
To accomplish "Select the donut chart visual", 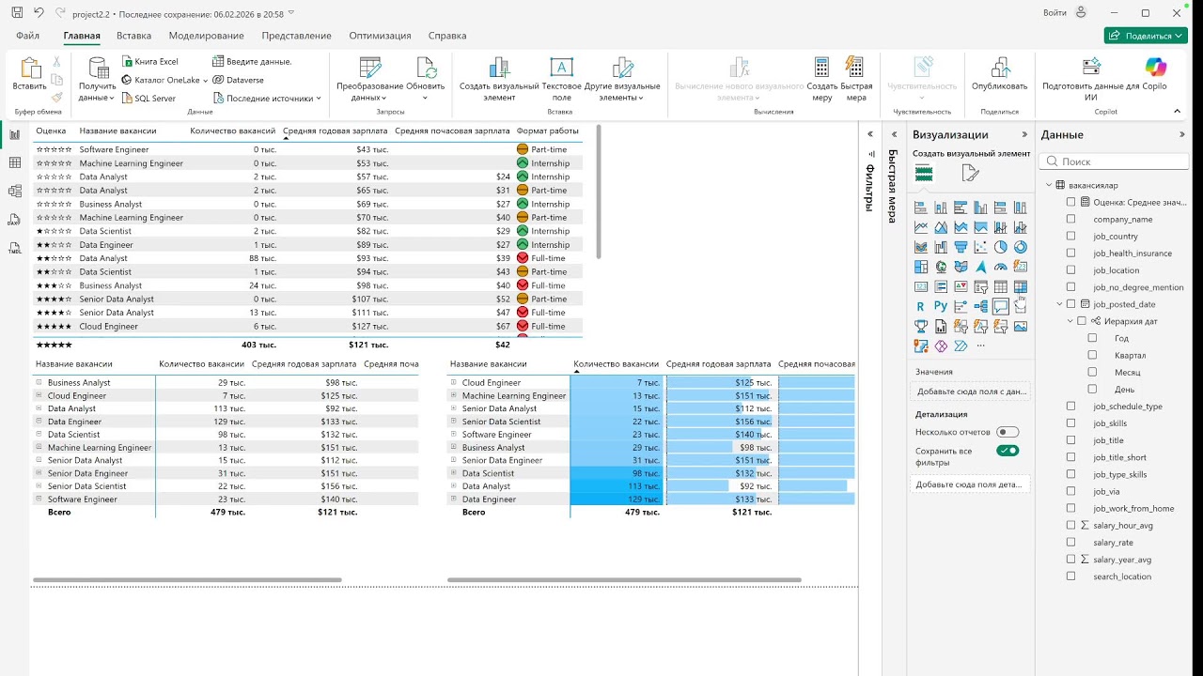I will click(x=1021, y=247).
